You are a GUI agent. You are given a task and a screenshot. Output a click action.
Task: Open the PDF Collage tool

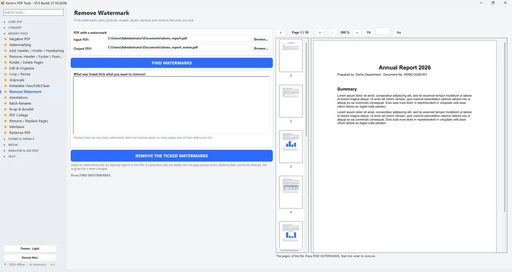point(19,115)
